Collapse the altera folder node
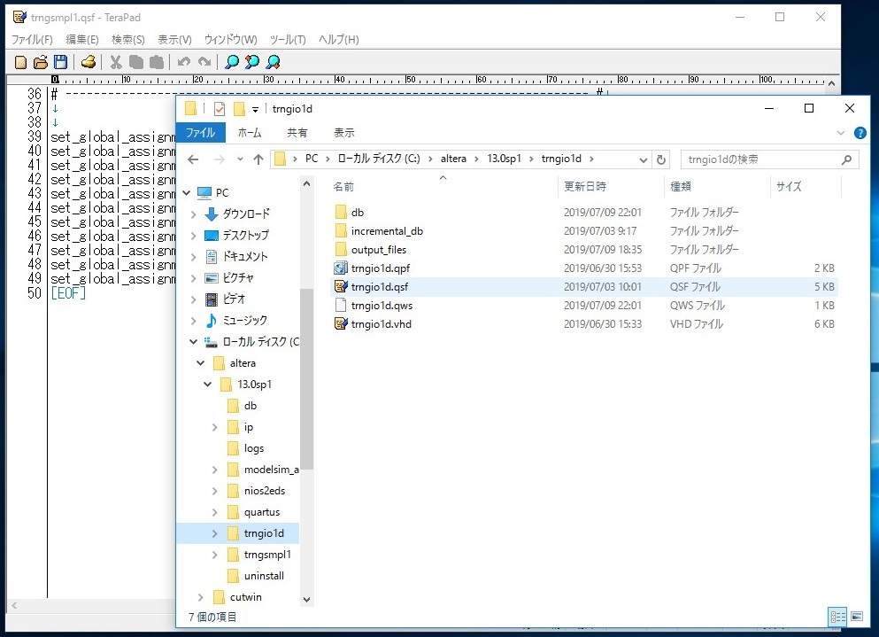 201,363
